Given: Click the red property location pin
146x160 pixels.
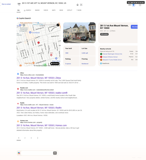Looking at the screenshot, I should coord(38,43).
